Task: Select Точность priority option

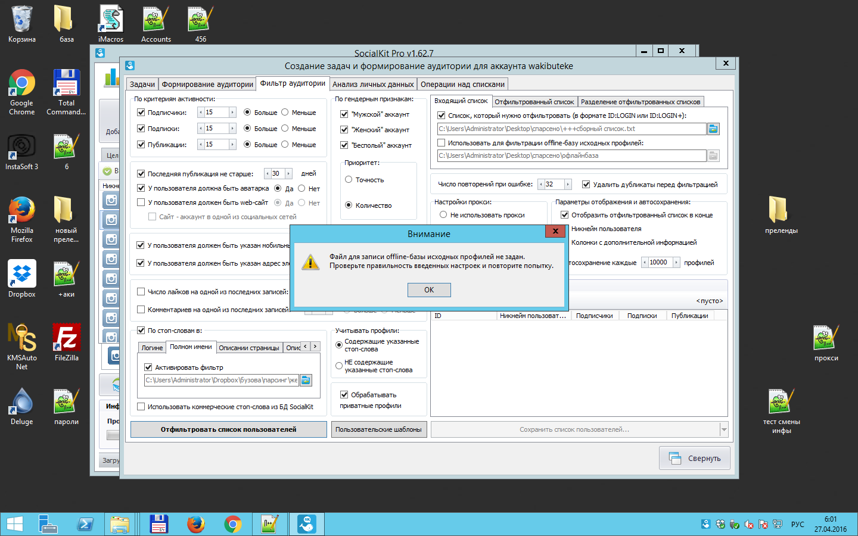Action: coord(349,180)
